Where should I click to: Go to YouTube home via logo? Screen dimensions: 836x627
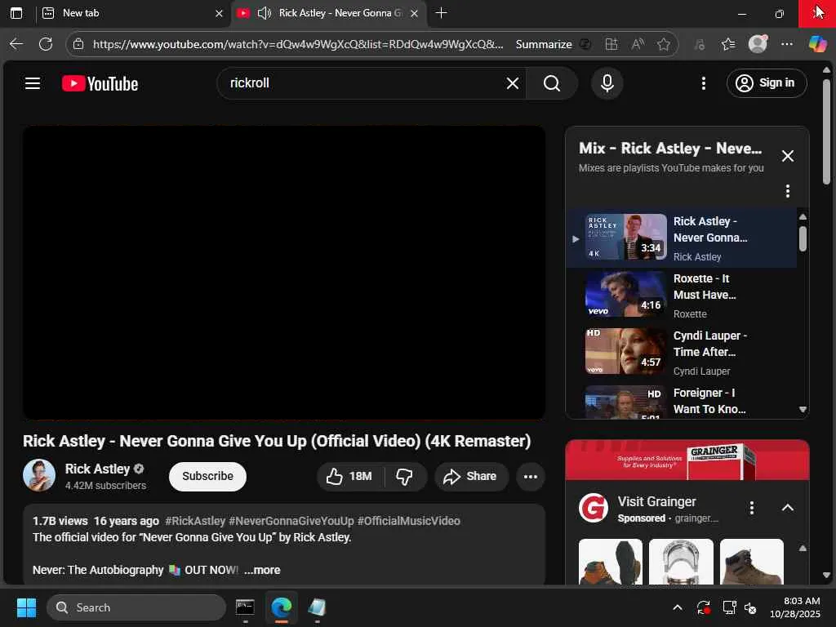[x=100, y=84]
